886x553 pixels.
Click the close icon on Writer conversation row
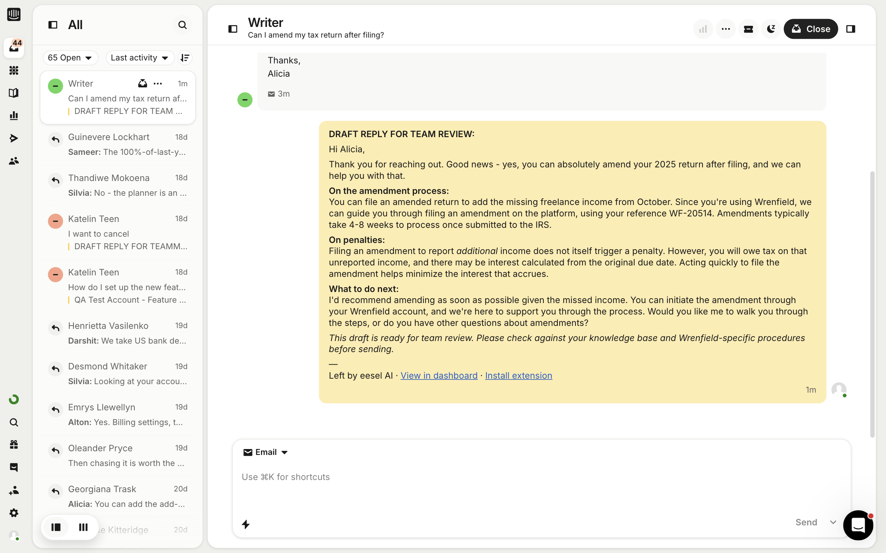tap(142, 84)
